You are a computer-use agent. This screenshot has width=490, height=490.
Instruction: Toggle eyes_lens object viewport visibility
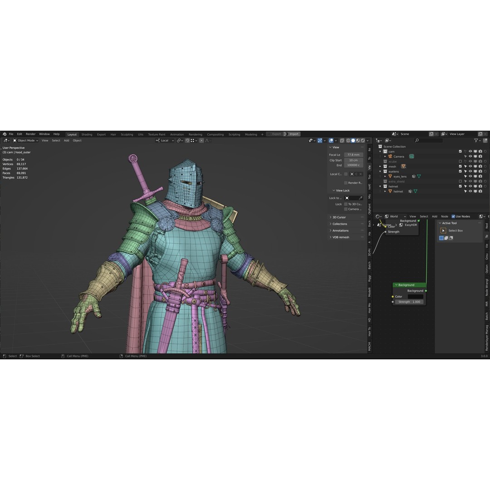(470, 176)
